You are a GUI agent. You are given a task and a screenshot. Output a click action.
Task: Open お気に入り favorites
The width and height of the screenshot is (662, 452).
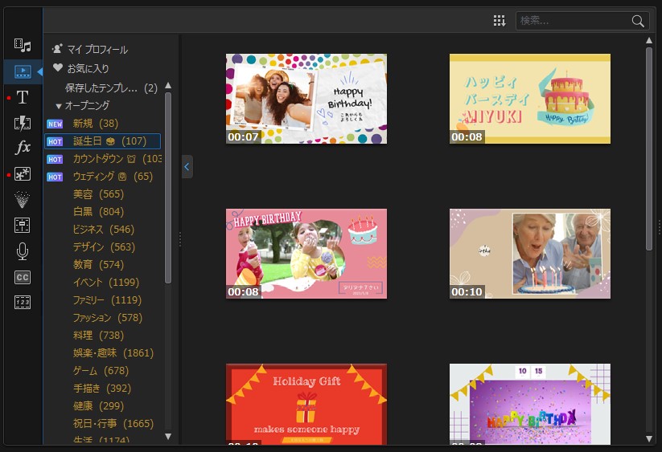(x=88, y=68)
